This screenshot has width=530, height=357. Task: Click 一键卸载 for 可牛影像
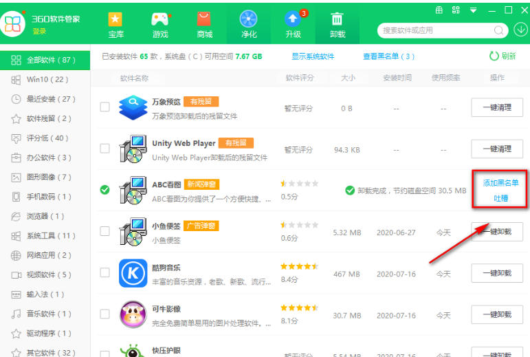497,314
